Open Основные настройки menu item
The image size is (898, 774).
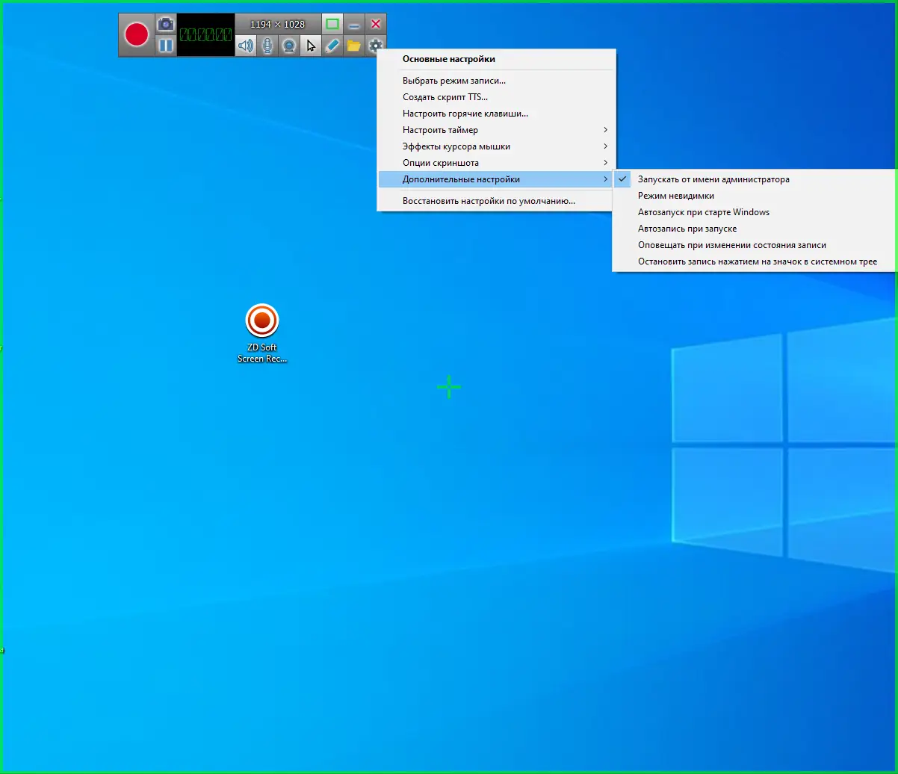[x=497, y=59]
